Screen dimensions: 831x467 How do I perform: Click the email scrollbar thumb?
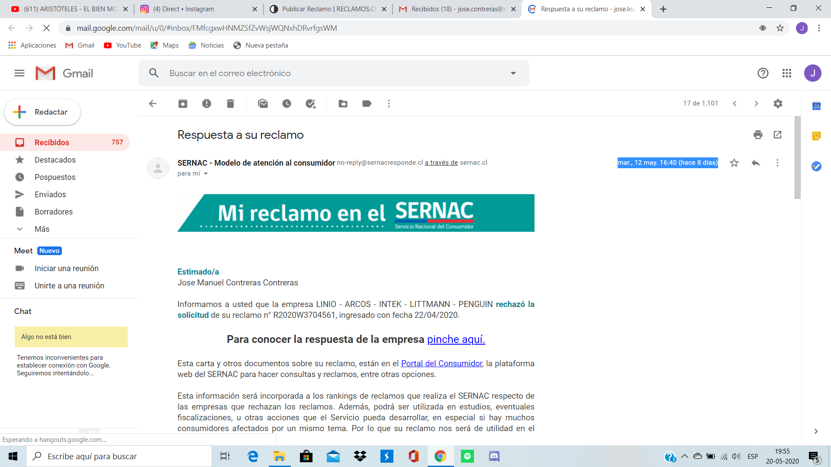pyautogui.click(x=797, y=158)
